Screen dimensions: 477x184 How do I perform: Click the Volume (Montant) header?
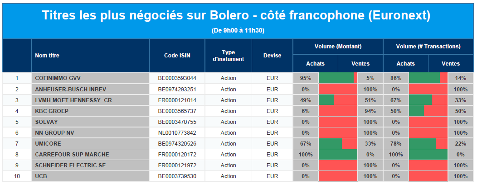(x=338, y=47)
